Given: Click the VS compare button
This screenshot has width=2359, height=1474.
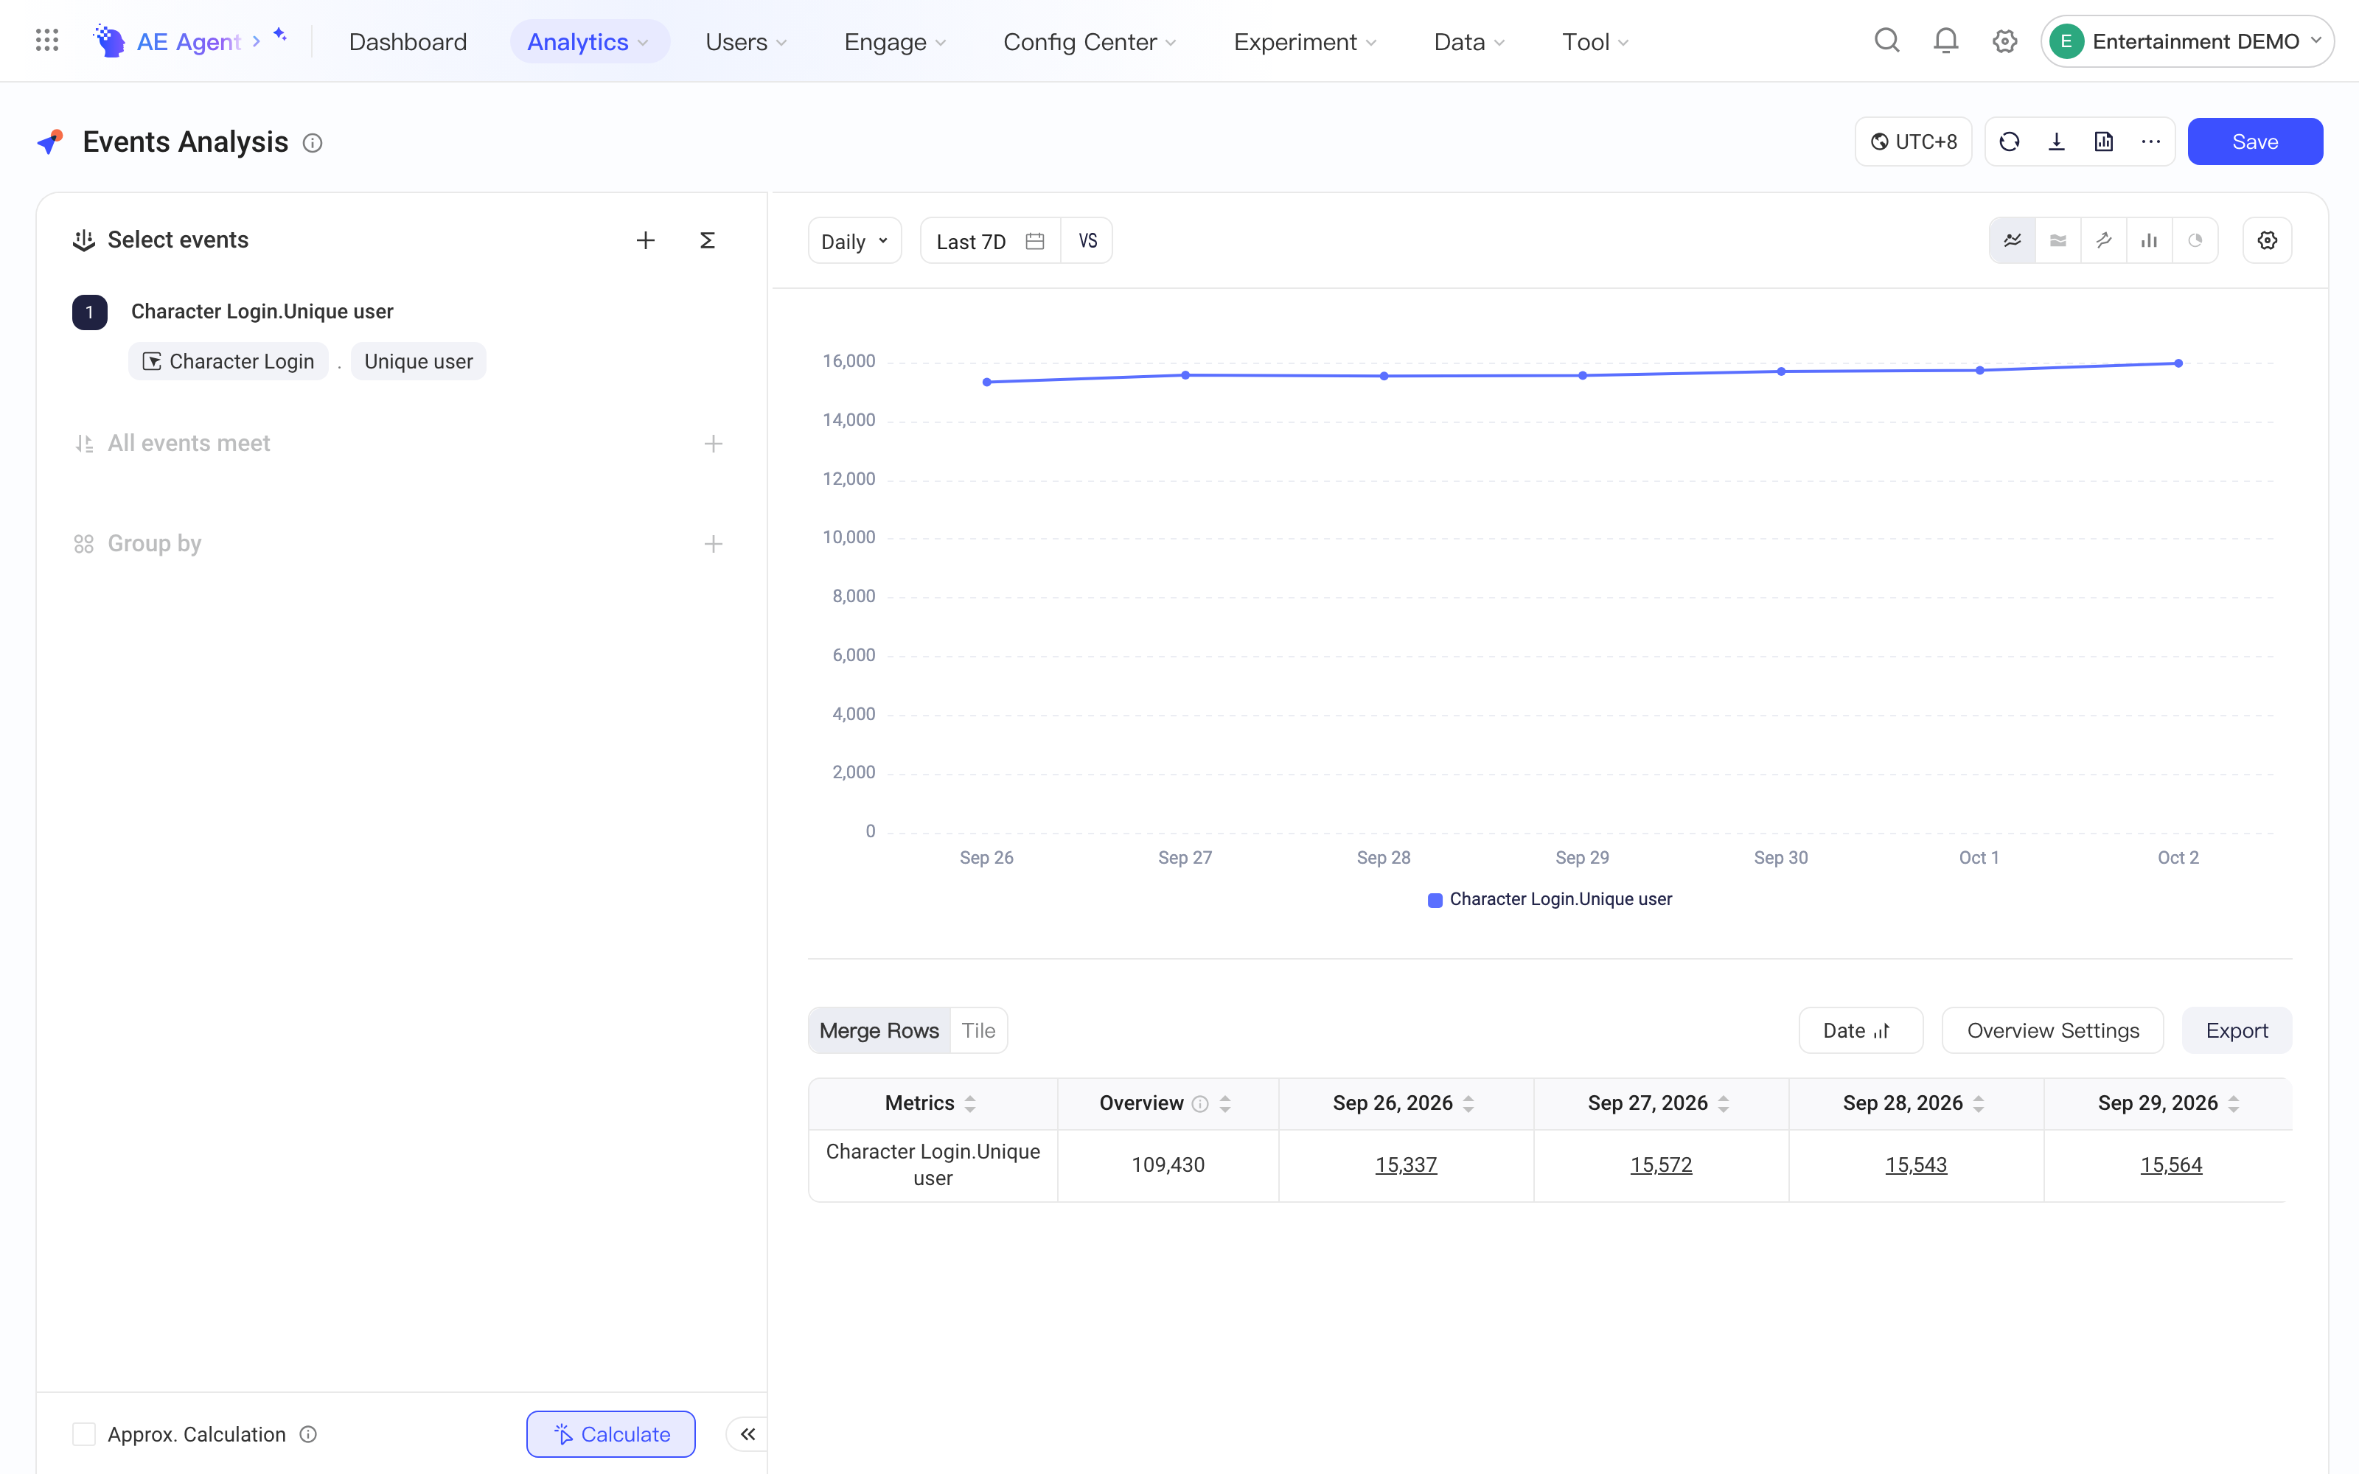Looking at the screenshot, I should click(1087, 241).
